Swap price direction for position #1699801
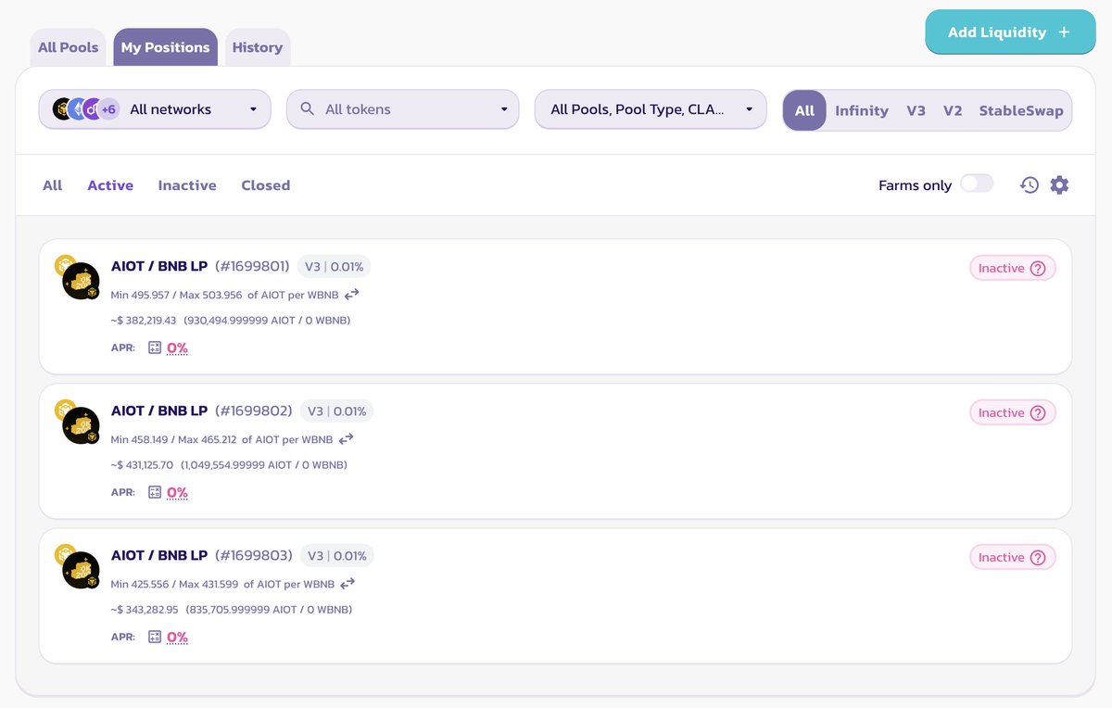This screenshot has width=1112, height=708. [x=351, y=295]
